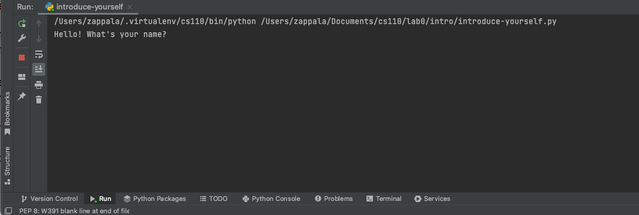The height and width of the screenshot is (215, 639).
Task: Clear all console output with trash icon
Action: pyautogui.click(x=39, y=99)
